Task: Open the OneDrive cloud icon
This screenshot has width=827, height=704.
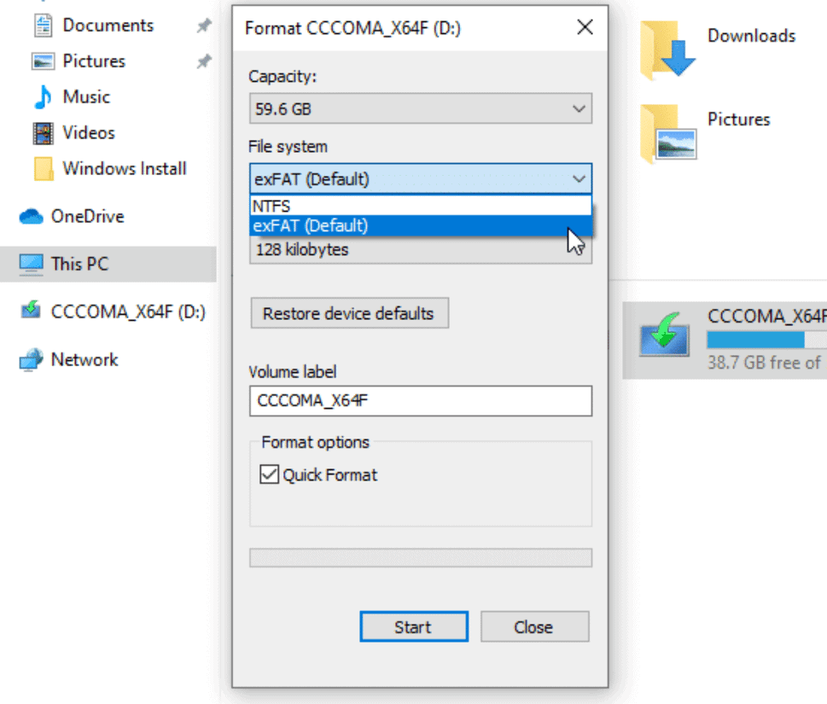Action: 31,216
